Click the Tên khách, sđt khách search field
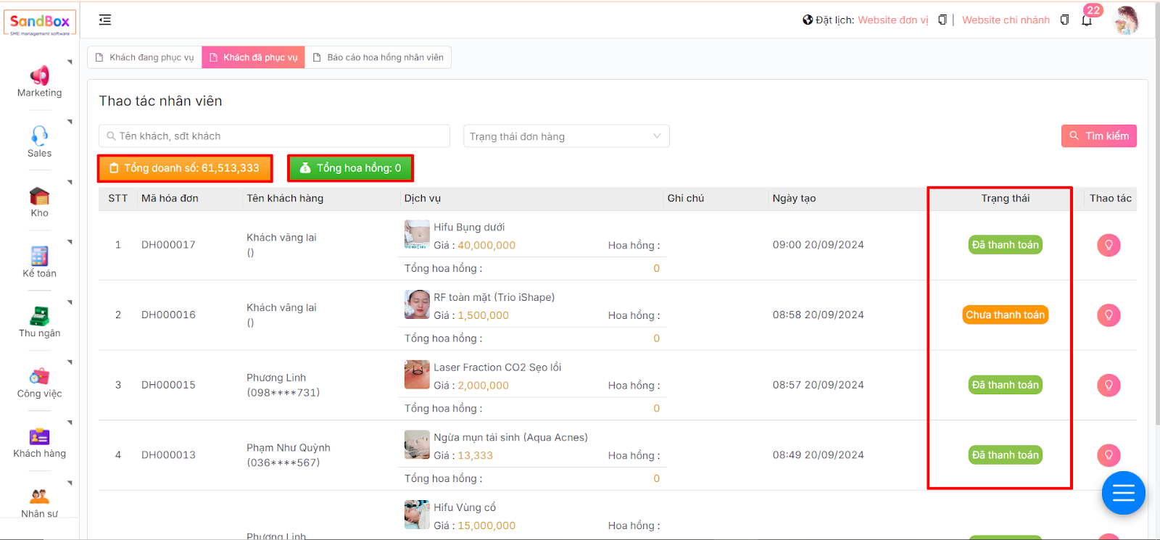The height and width of the screenshot is (540, 1160). pos(274,136)
